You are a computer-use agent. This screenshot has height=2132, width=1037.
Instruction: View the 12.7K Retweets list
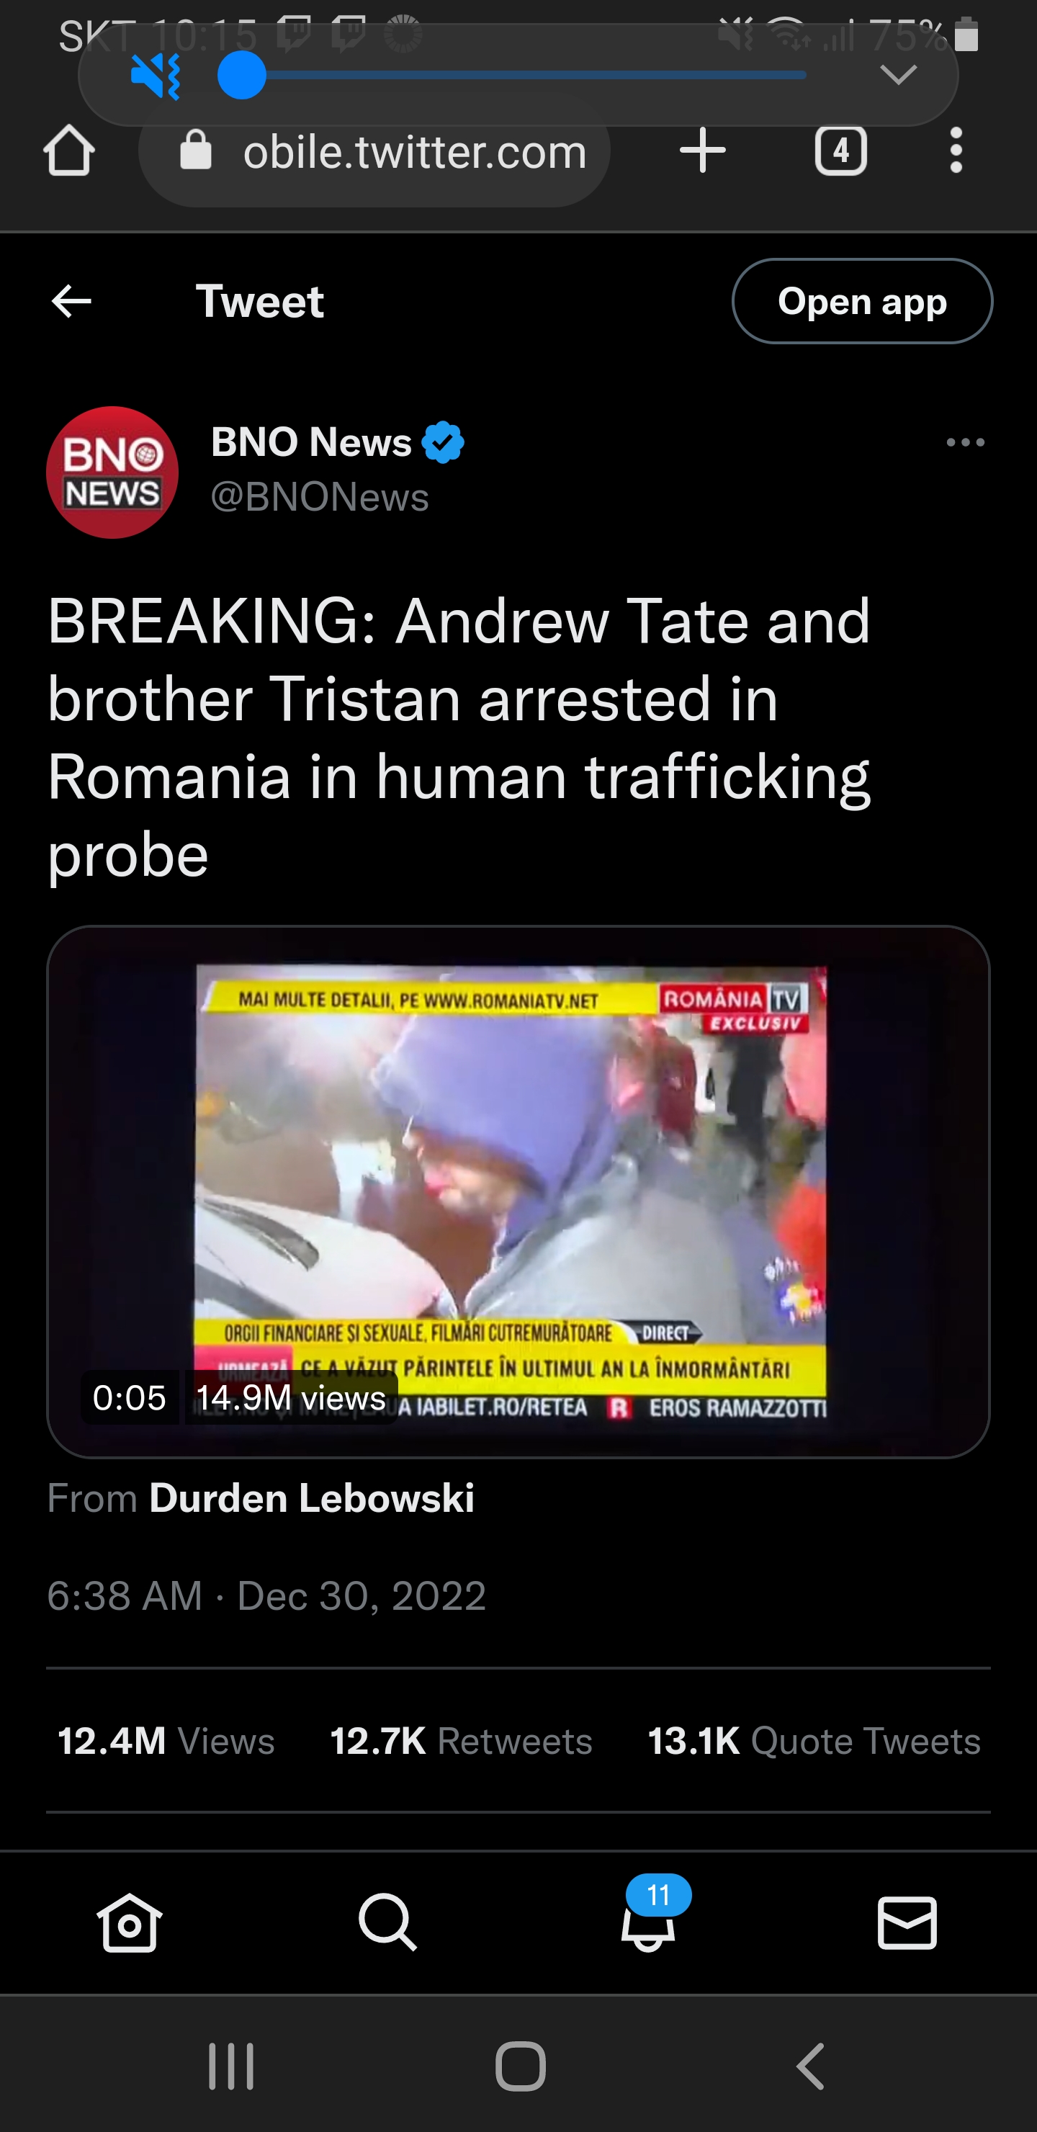pyautogui.click(x=461, y=1740)
